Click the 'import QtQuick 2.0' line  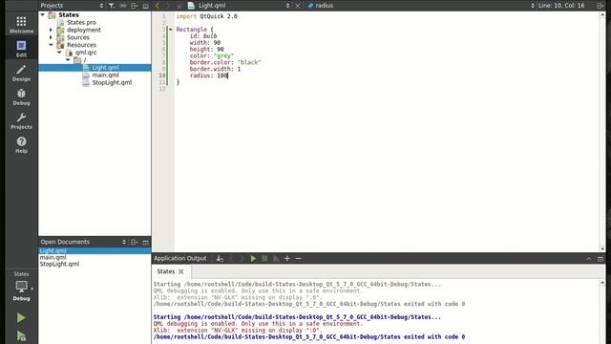coord(206,16)
